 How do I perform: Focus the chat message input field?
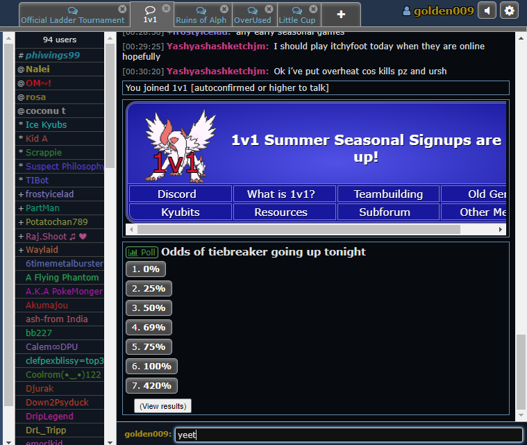coord(349,435)
